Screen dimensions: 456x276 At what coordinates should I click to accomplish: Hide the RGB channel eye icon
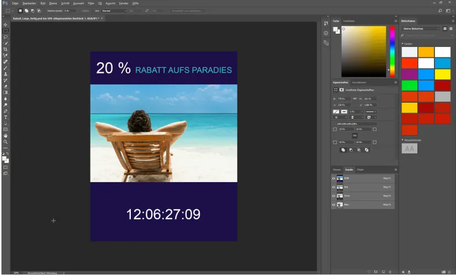(x=333, y=178)
